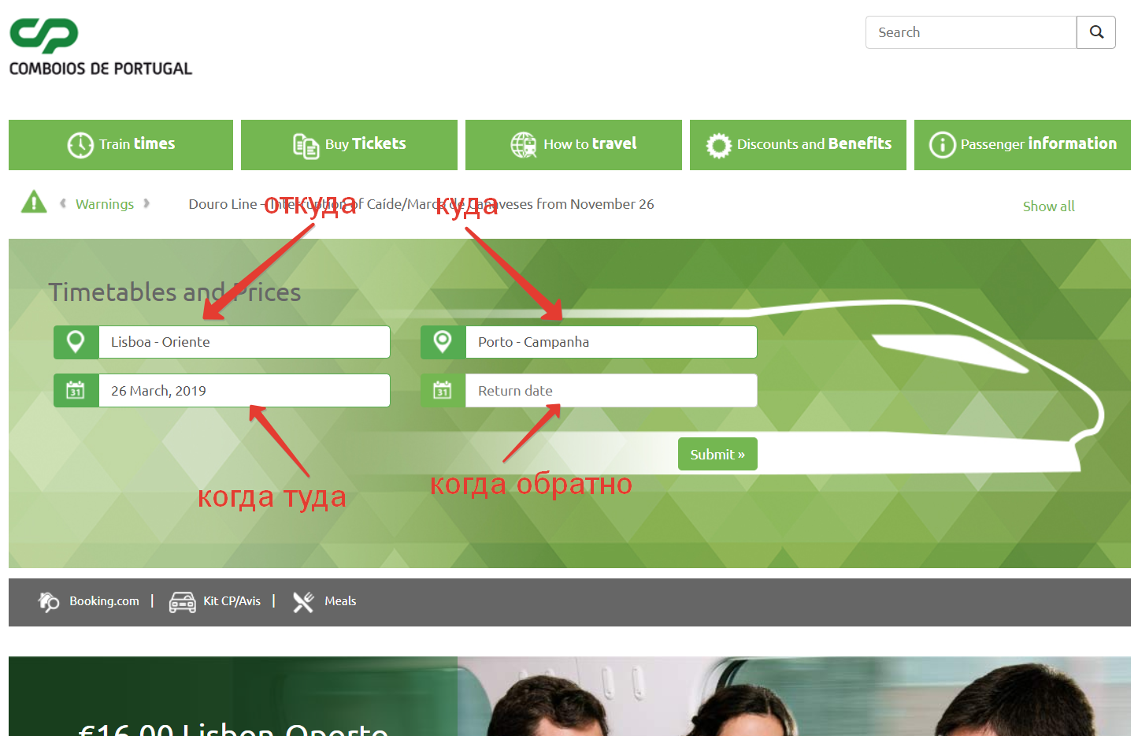
Task: Click the location pin beside Porto - Campanha
Action: 443,342
